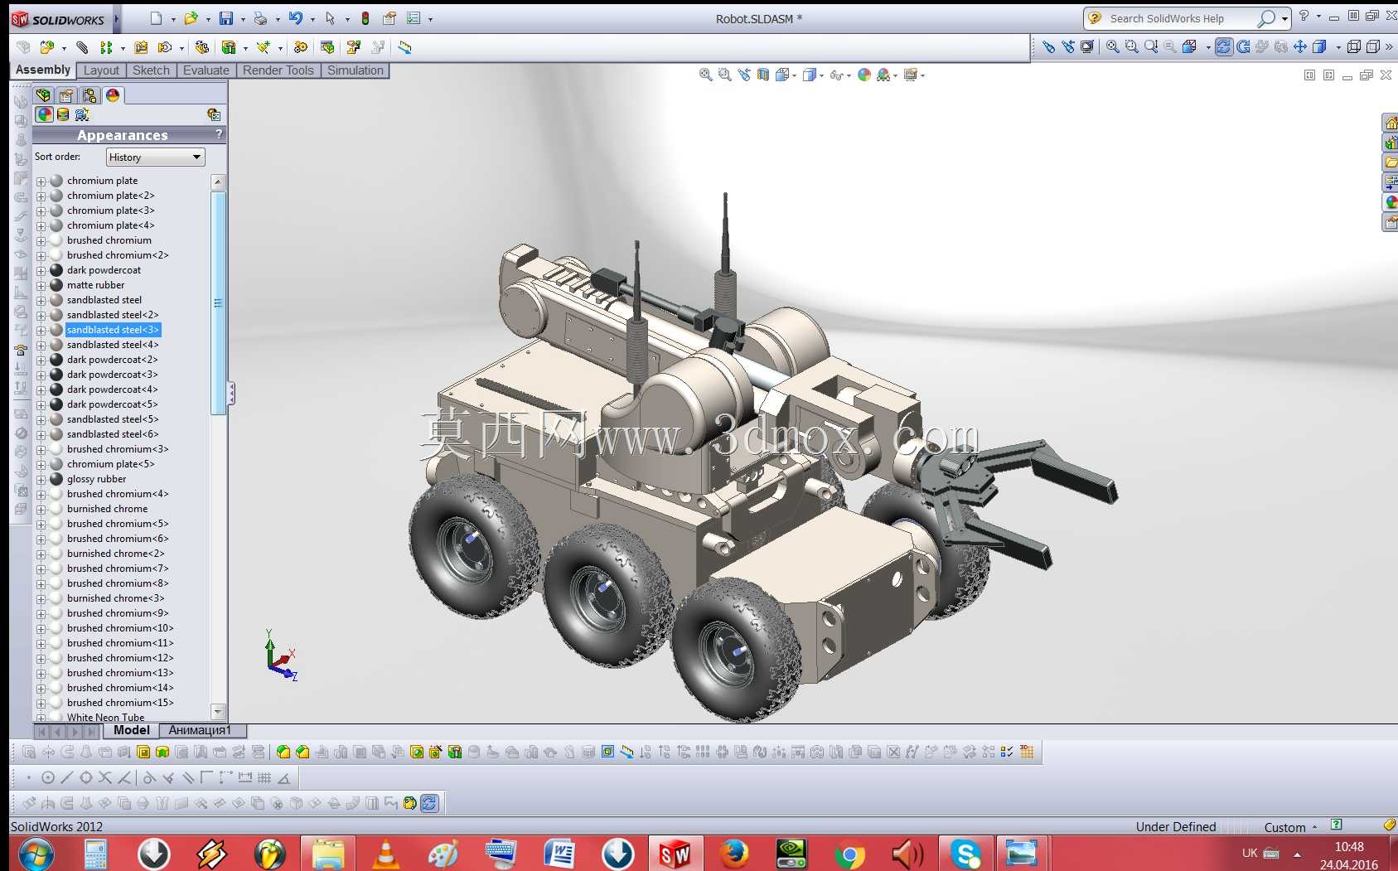Viewport: 1398px width, 871px height.
Task: Open the FeatureManager design tree tab
Action: 43,95
